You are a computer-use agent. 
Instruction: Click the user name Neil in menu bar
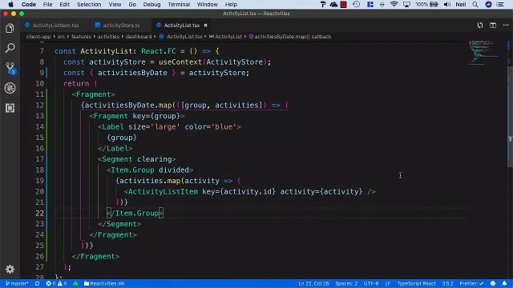[x=461, y=4]
